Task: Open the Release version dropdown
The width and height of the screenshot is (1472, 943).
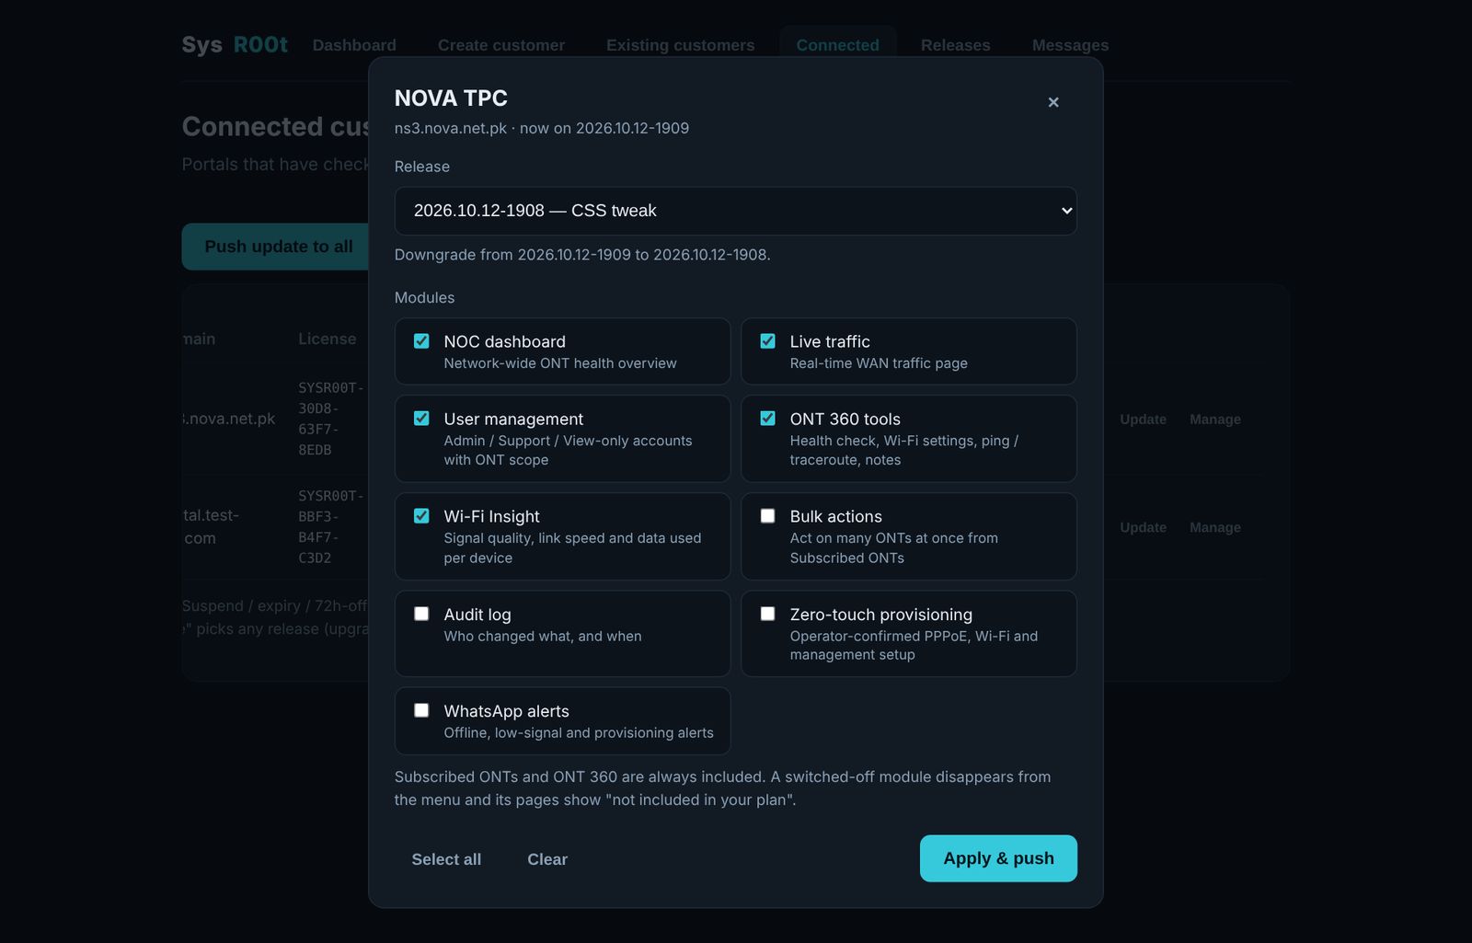Action: pos(735,211)
